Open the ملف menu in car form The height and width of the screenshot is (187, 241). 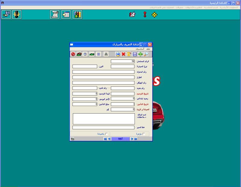pyautogui.click(x=148, y=49)
